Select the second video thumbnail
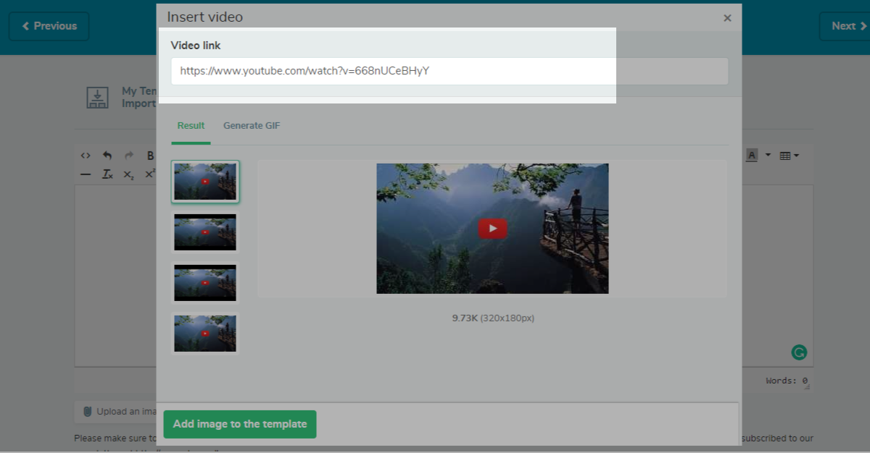 click(x=205, y=232)
